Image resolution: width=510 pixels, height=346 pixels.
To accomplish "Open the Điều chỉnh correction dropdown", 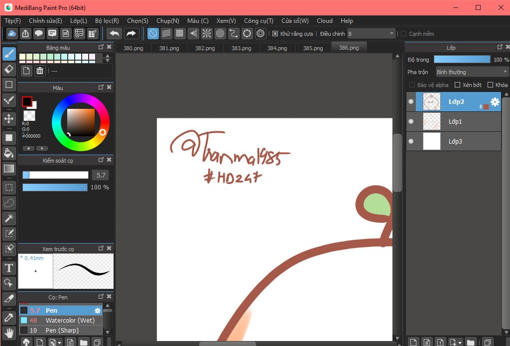I will tap(371, 33).
